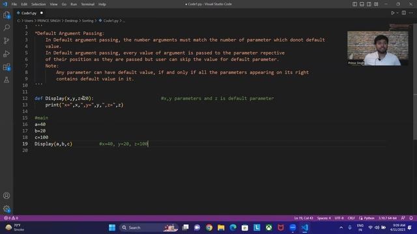Click line number 12 in gutter
This screenshot has width=417, height=234.
[25, 98]
